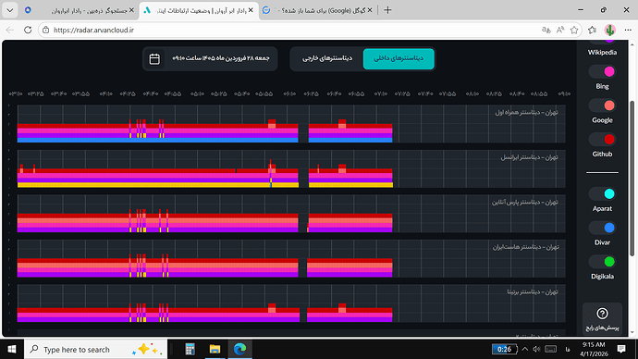Switch to the Arvan radar tab
638x359 pixels.
199,10
